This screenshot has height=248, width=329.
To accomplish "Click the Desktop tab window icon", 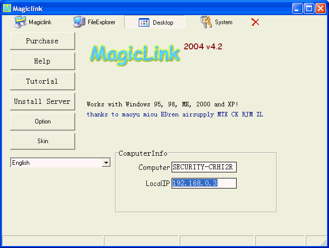I will point(144,22).
